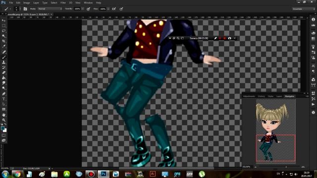The width and height of the screenshot is (317, 178).
Task: Select the Paint Bucket tool
Action: click(3, 78)
